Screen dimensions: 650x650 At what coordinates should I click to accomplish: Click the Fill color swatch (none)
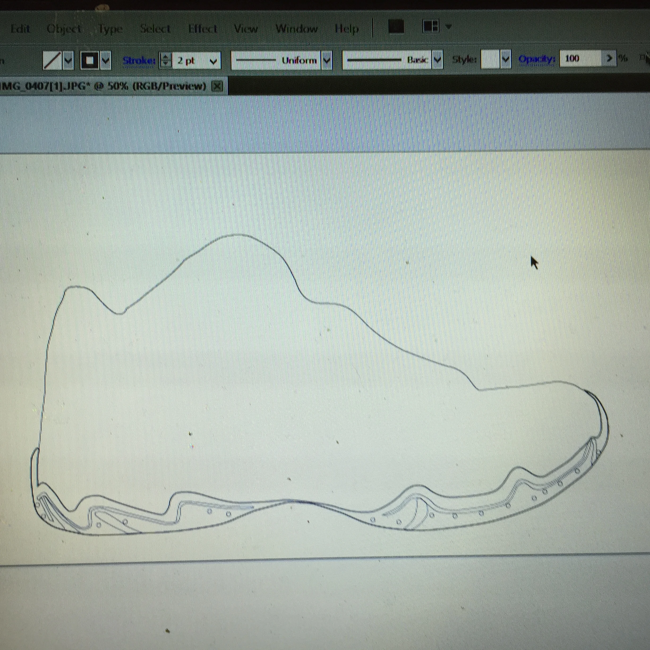(x=52, y=61)
